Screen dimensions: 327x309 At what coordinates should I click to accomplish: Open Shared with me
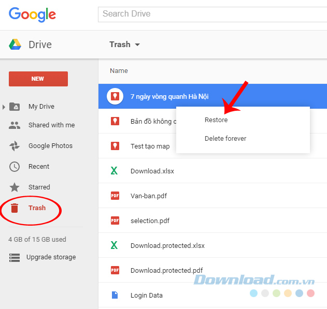51,125
